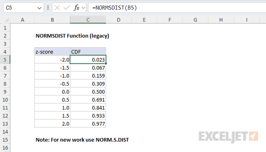The width and height of the screenshot is (266, 152).
Task: Select the cell with z-score -1.5
Action: pyautogui.click(x=52, y=68)
